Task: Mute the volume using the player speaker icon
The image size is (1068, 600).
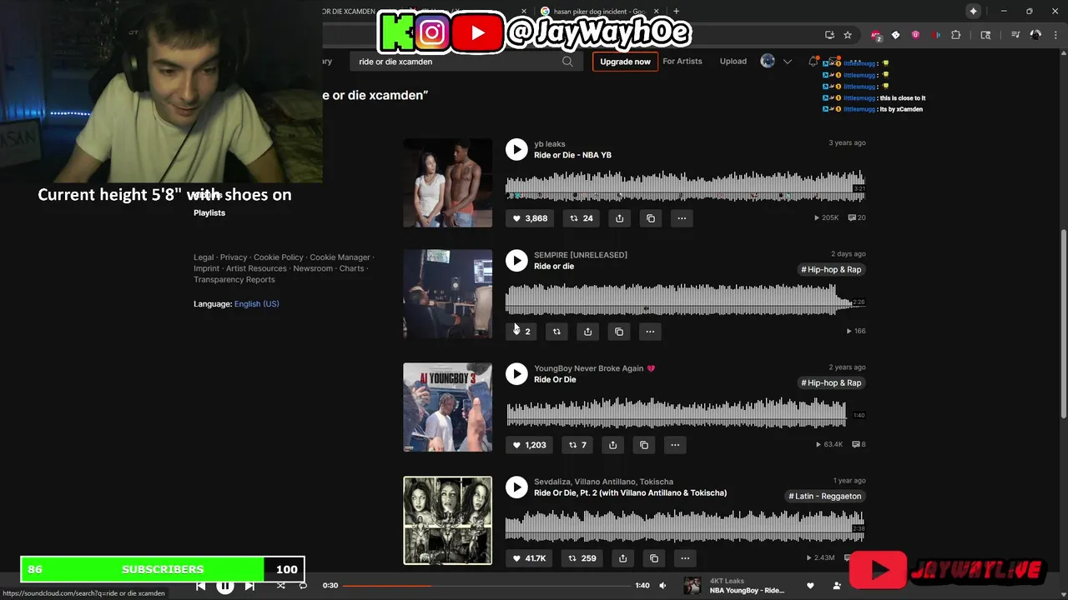Action: tap(662, 586)
